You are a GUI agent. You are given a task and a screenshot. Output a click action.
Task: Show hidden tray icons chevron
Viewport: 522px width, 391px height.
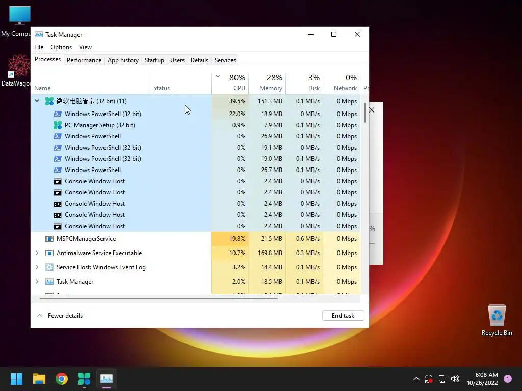point(416,379)
